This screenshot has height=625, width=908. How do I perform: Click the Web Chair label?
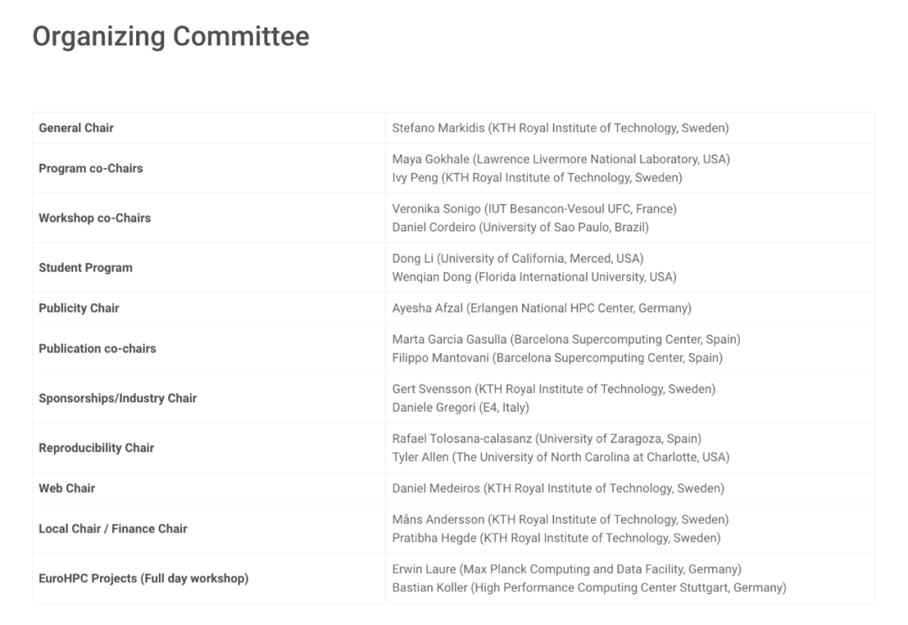tap(66, 488)
